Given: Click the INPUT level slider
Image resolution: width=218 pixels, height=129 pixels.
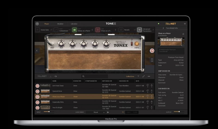Looking at the screenshot, I should pyautogui.click(x=49, y=112).
